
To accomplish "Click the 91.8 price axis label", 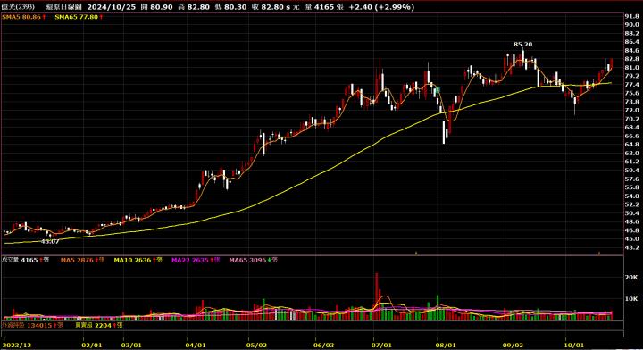I will pos(631,16).
